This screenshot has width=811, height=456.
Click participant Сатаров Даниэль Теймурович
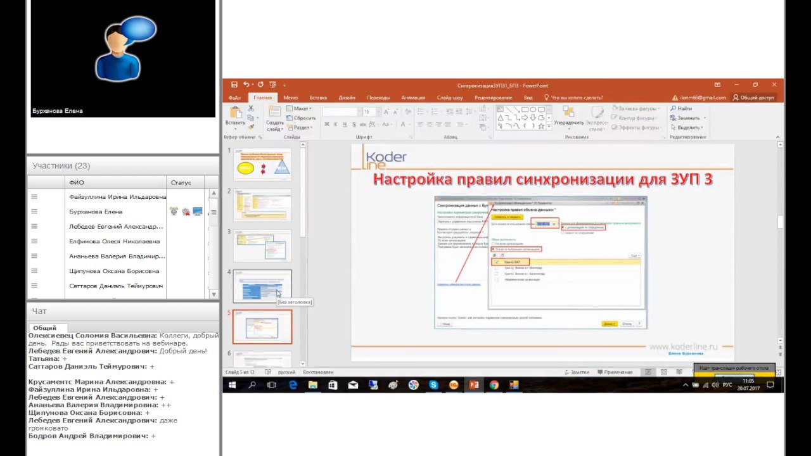(116, 286)
